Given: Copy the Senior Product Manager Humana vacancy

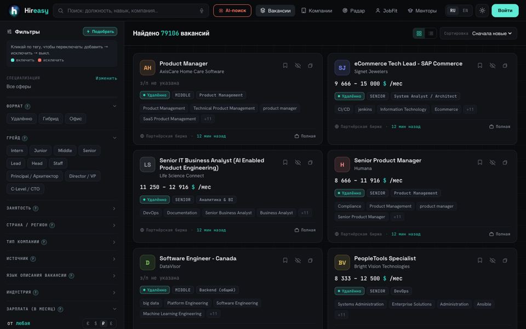Looking at the screenshot, I should click(x=505, y=162).
